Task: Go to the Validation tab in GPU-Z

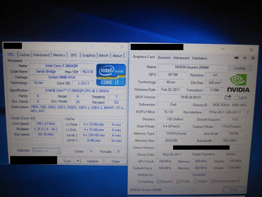Action: click(x=199, y=58)
